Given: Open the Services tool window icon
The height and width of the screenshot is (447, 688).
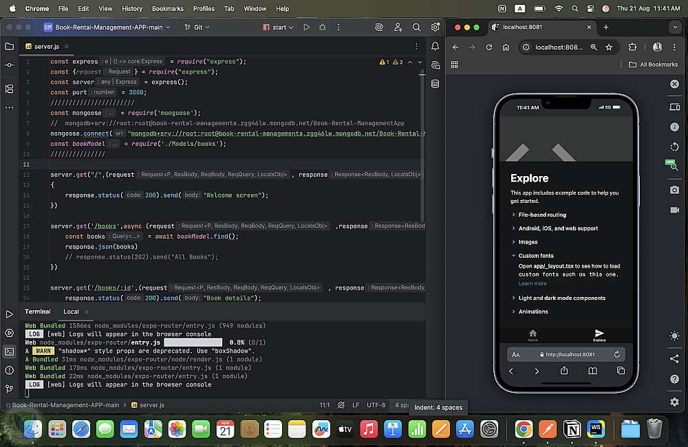Looking at the screenshot, I should coord(9,333).
